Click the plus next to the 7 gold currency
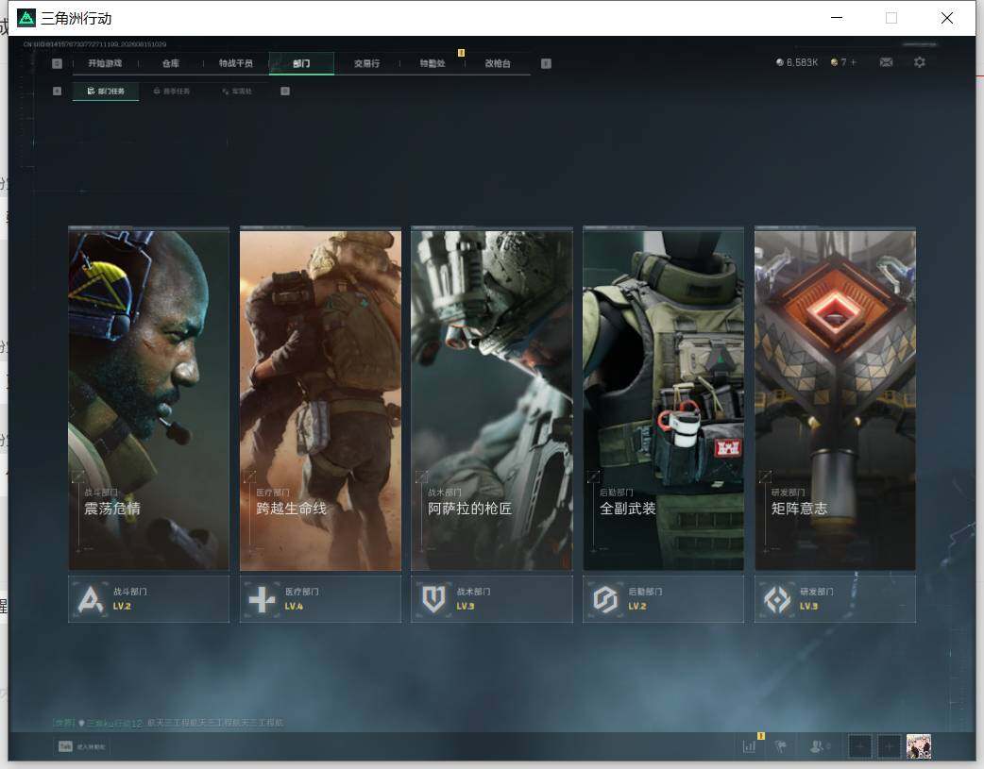This screenshot has height=769, width=984. coord(853,62)
